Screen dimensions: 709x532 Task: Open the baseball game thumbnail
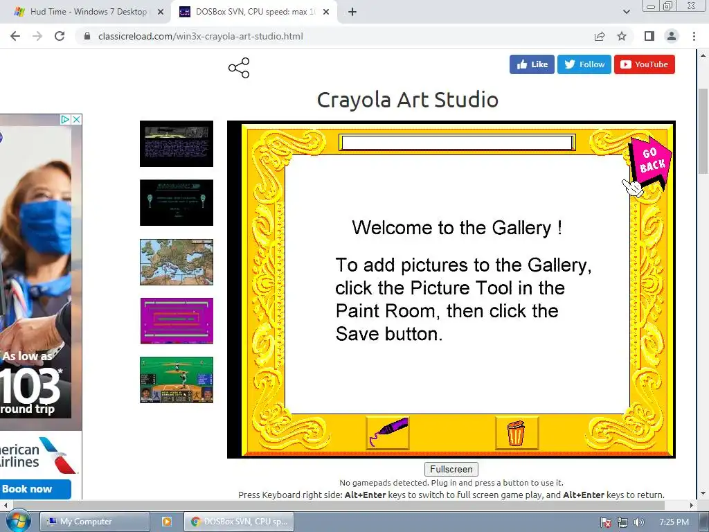[x=177, y=380]
